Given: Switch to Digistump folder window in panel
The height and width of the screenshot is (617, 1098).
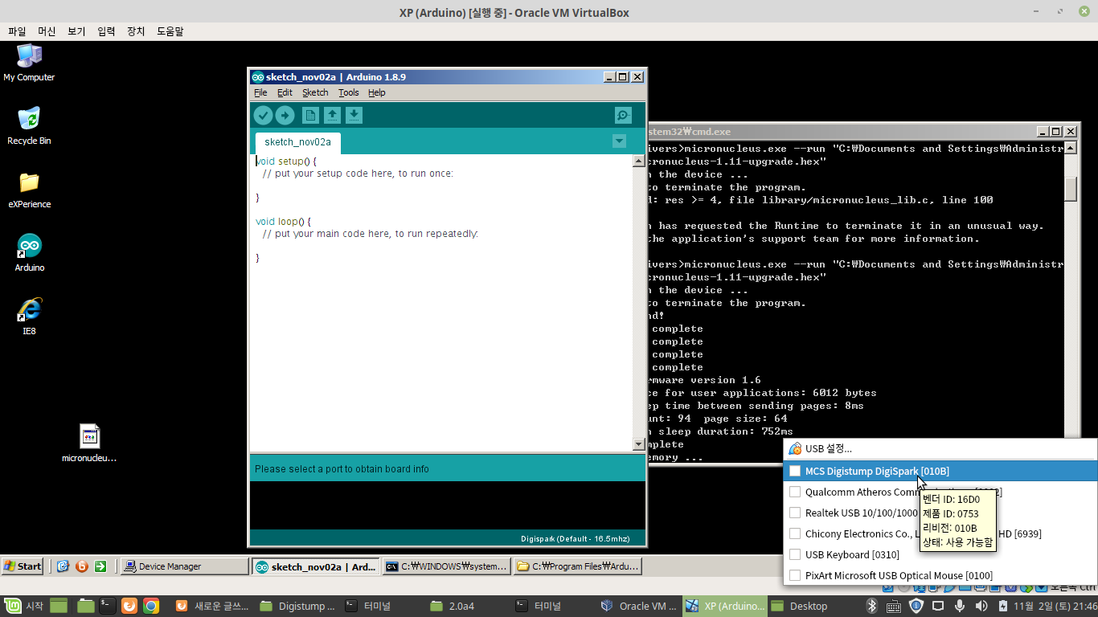Looking at the screenshot, I should (x=297, y=606).
